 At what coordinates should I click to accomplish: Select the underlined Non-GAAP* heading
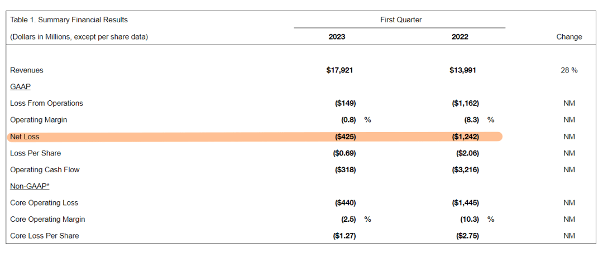(30, 186)
